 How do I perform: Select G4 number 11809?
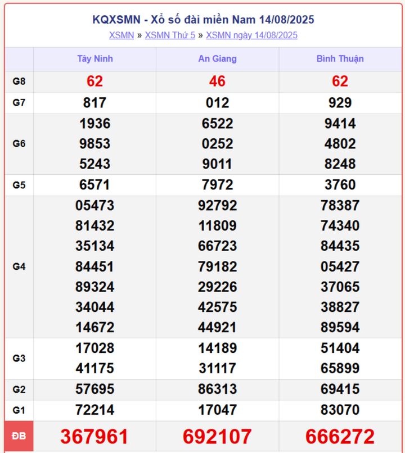(217, 226)
